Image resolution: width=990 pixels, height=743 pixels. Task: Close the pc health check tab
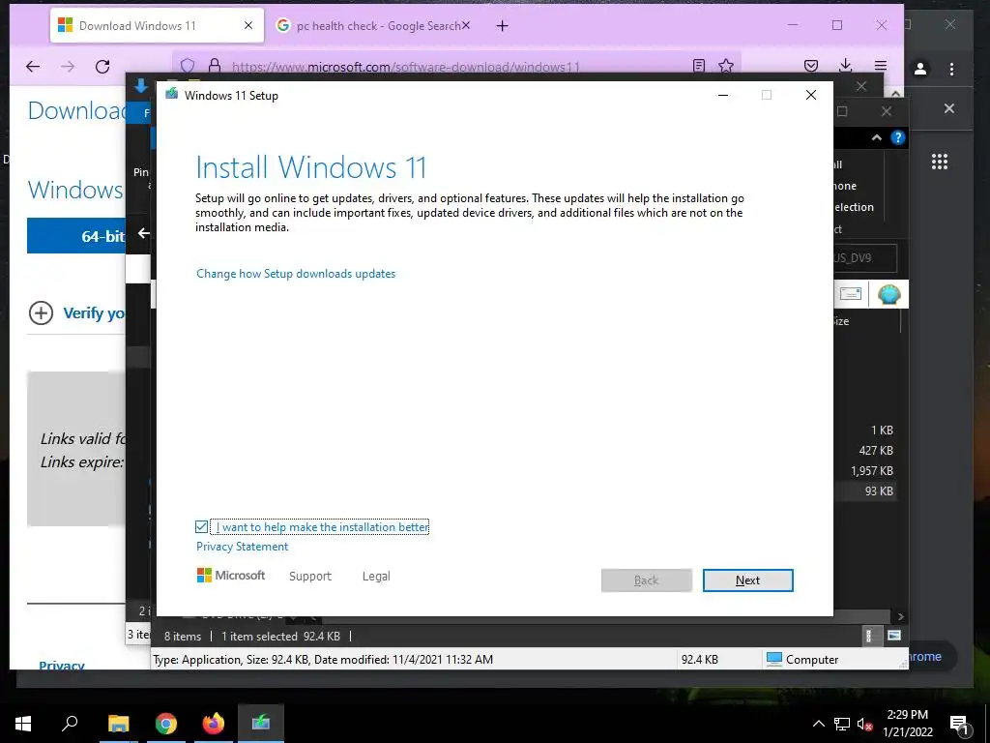[x=466, y=25]
